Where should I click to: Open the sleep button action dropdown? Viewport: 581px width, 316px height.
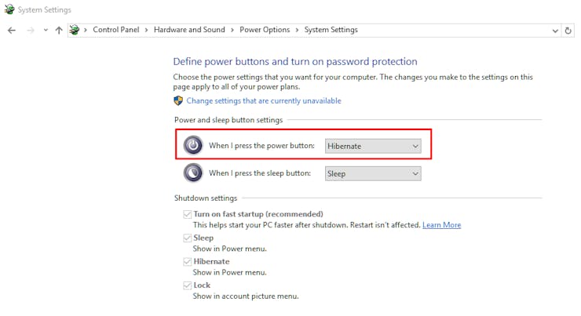pyautogui.click(x=373, y=173)
